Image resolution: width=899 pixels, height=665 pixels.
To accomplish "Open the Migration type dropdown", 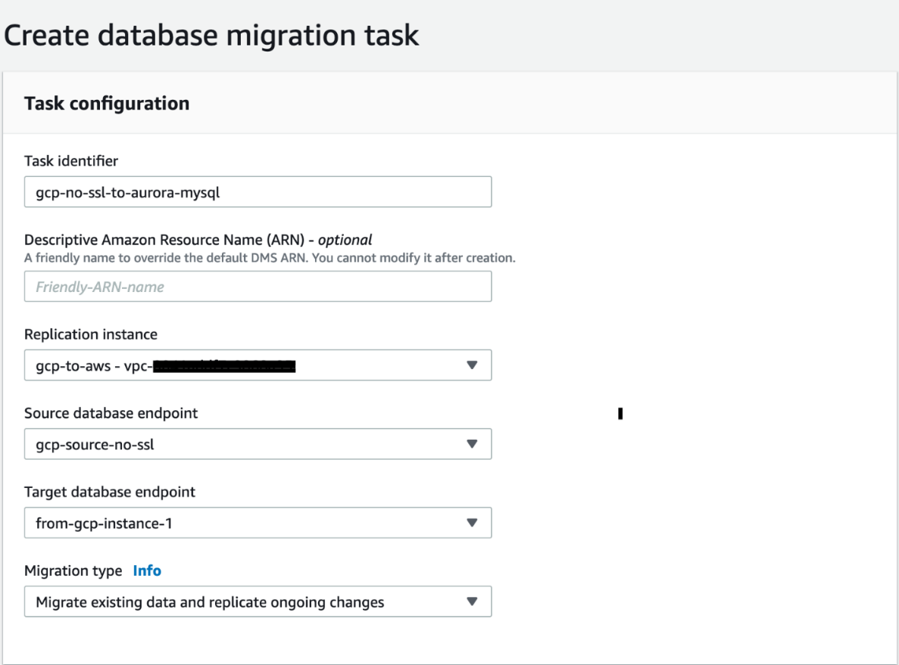I will (x=258, y=601).
